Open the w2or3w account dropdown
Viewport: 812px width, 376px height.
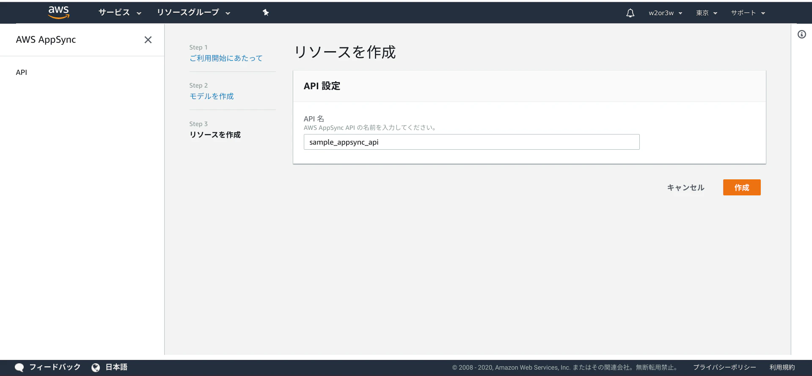[x=665, y=13]
